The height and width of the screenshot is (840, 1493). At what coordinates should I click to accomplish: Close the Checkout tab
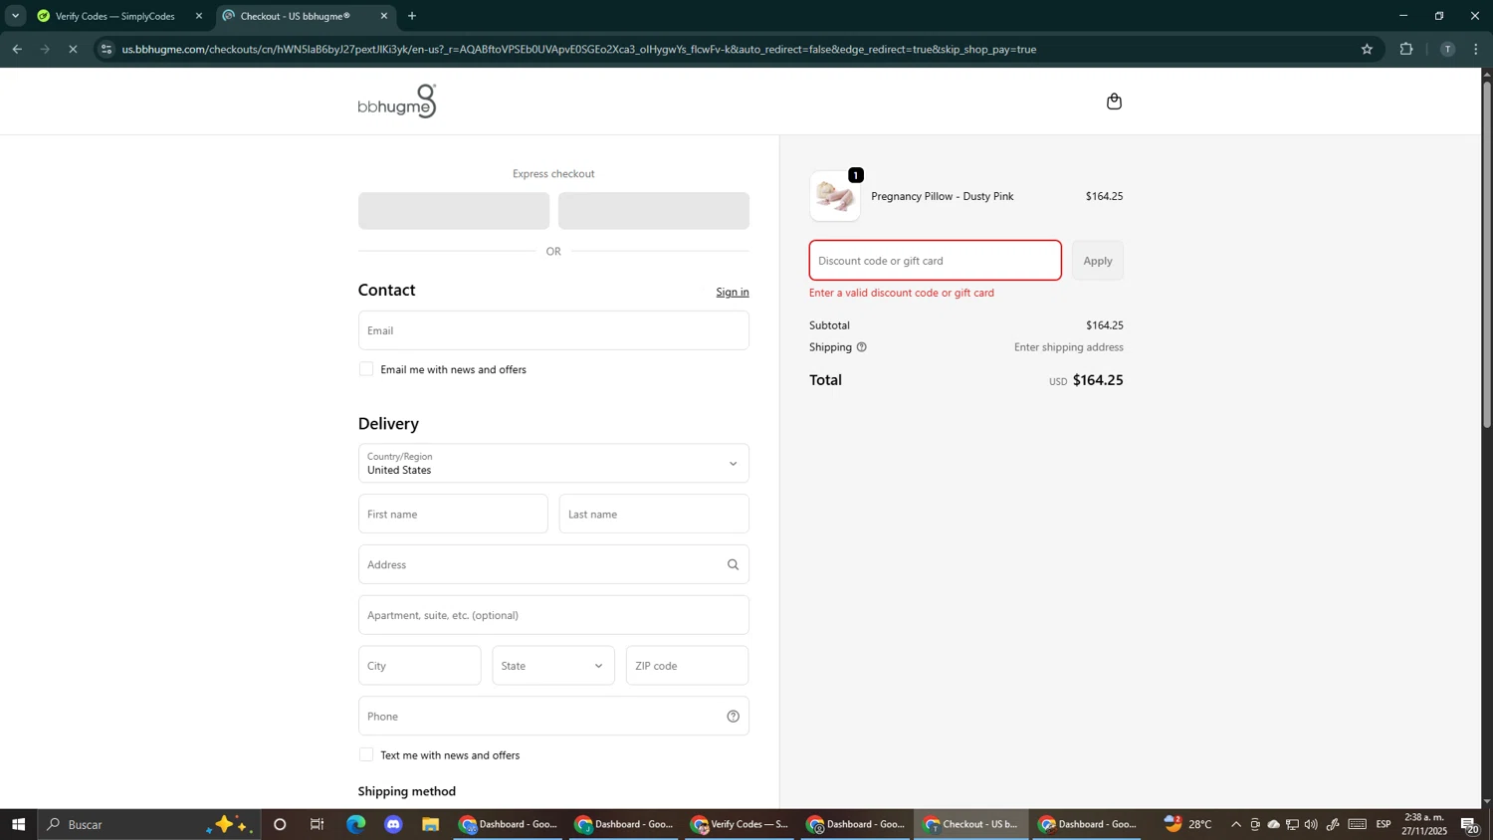384,16
